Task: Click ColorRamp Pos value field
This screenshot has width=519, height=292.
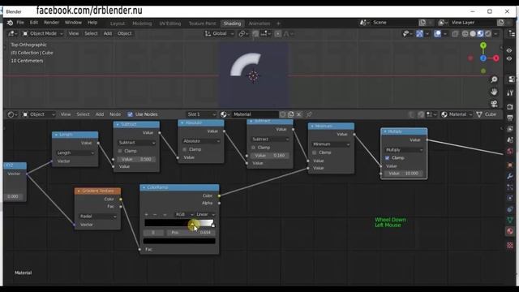Action: coord(191,233)
